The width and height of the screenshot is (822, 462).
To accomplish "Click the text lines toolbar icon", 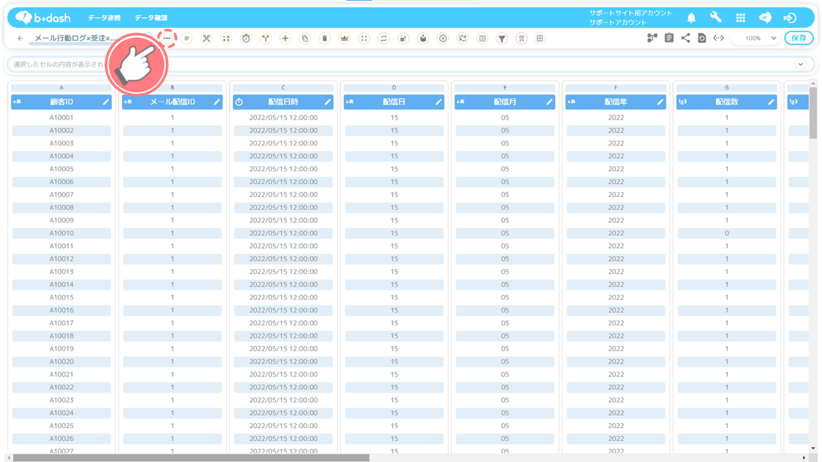I will tap(187, 39).
